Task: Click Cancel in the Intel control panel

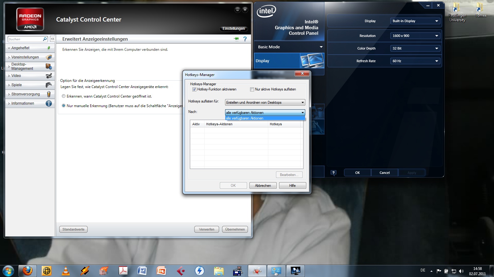Action: pos(385,173)
